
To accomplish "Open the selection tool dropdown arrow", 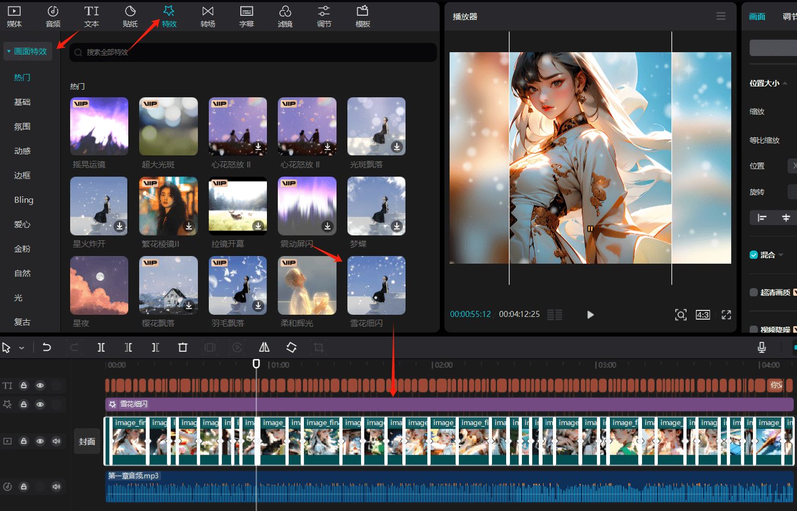I will click(22, 348).
